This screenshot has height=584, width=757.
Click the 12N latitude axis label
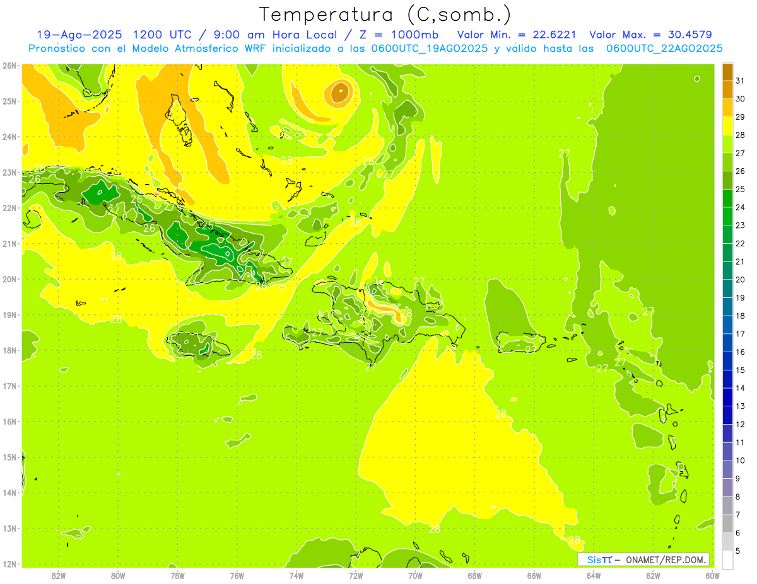tap(9, 564)
